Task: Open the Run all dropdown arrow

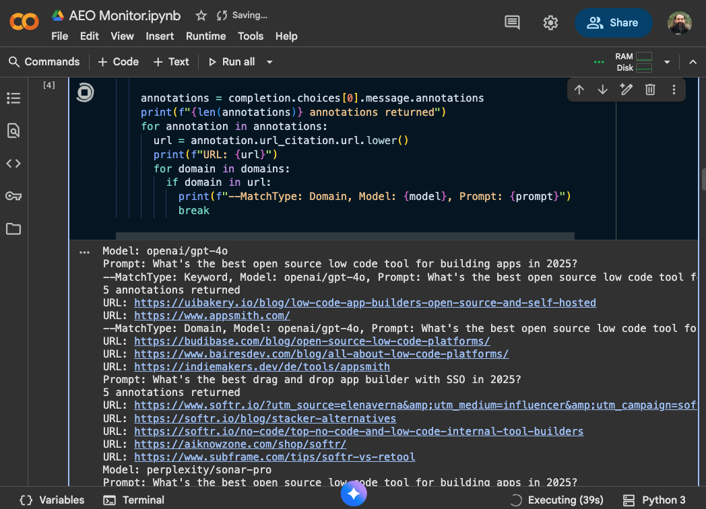Action: 269,61
